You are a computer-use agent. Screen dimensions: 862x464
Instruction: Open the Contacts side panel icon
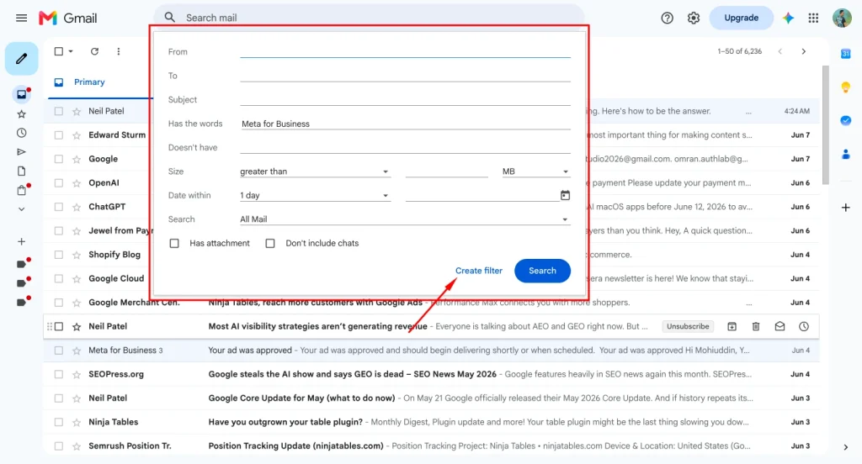coord(845,155)
